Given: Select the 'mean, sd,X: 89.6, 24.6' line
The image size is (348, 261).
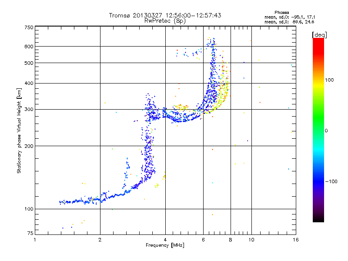Looking at the screenshot, I should tap(289, 22).
